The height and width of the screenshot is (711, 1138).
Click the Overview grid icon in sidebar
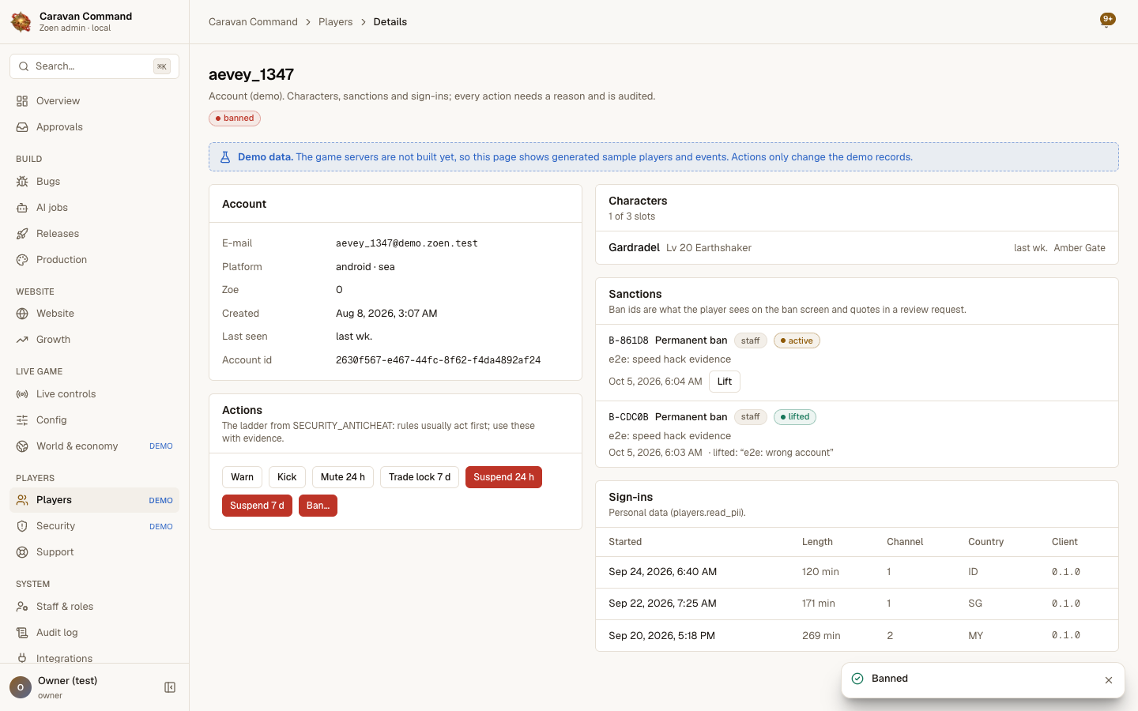22,101
